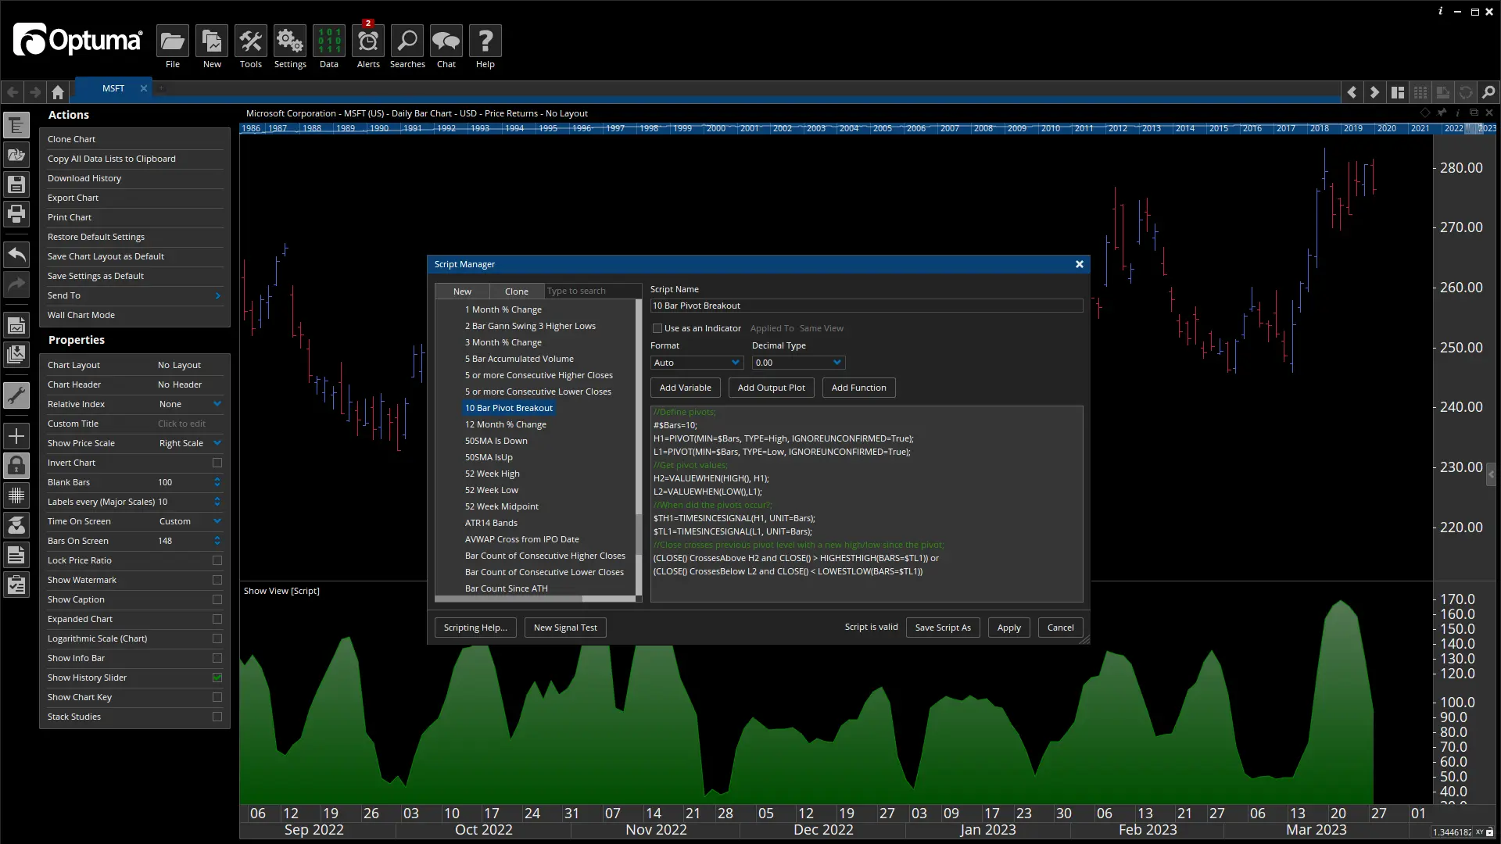Open the Decimal Type dropdown
Image resolution: width=1501 pixels, height=844 pixels.
click(x=798, y=363)
